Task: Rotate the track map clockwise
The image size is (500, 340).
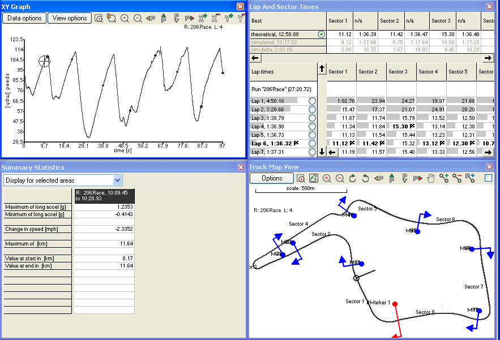Action: tap(352, 178)
